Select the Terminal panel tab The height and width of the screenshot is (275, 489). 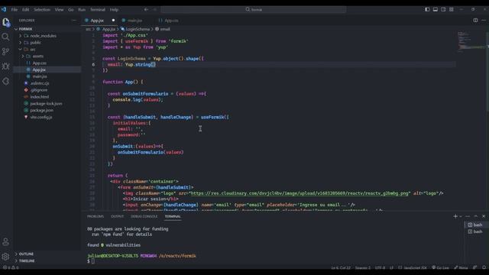click(x=173, y=216)
